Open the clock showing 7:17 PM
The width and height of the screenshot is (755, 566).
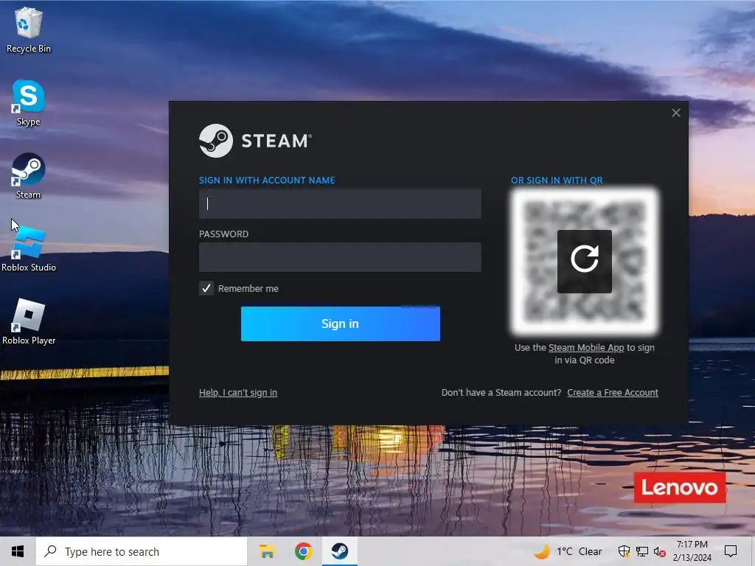tap(692, 551)
